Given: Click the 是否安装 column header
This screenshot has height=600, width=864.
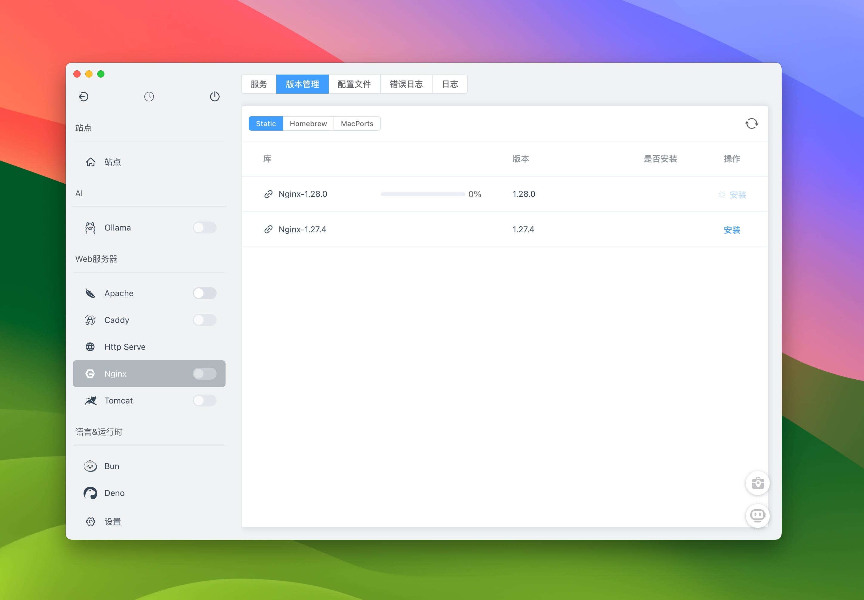Looking at the screenshot, I should (661, 159).
